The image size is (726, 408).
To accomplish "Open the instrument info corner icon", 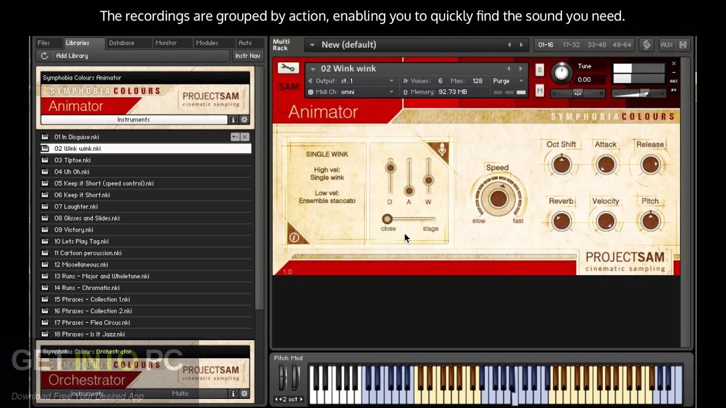I will coord(294,237).
